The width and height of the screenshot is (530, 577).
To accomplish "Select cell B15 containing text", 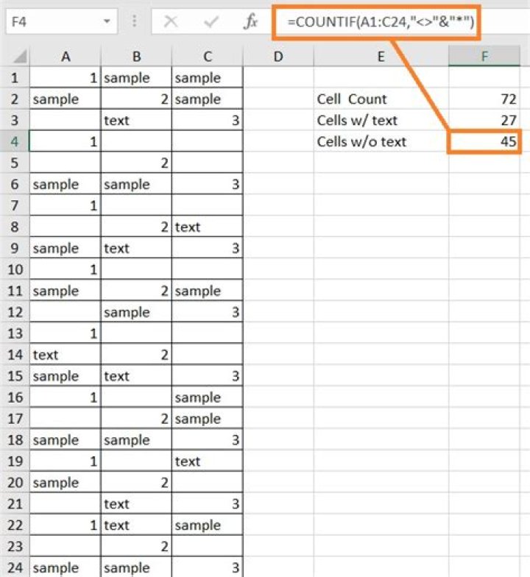I will [x=136, y=376].
